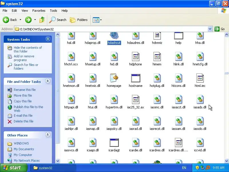229x172 pixels.
Task: Select the iac25_32.ax file icon
Action: (135, 99)
